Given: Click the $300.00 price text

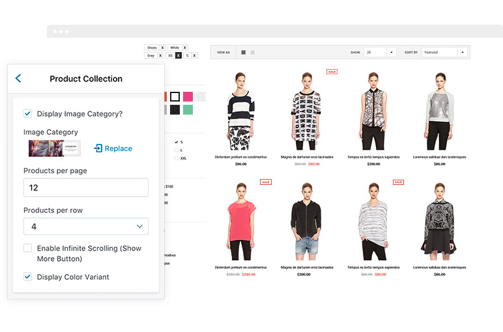Looking at the screenshot, I should tap(304, 274).
